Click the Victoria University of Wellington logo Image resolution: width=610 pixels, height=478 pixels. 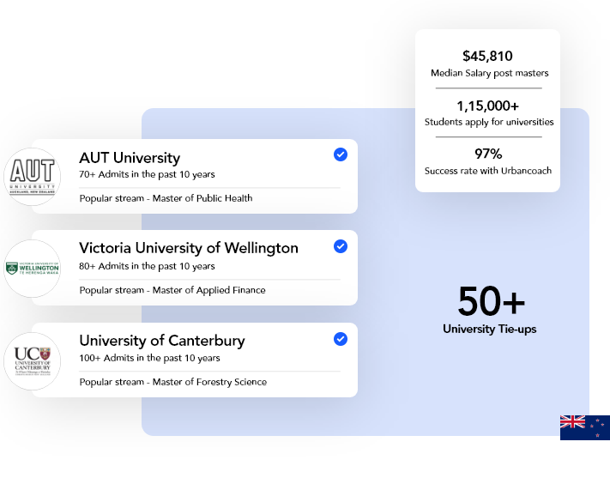[x=33, y=269]
